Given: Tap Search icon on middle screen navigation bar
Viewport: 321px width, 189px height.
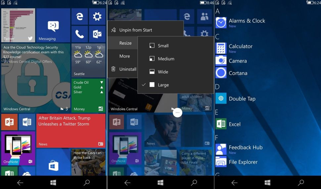Looking at the screenshot, I should [x=194, y=182].
